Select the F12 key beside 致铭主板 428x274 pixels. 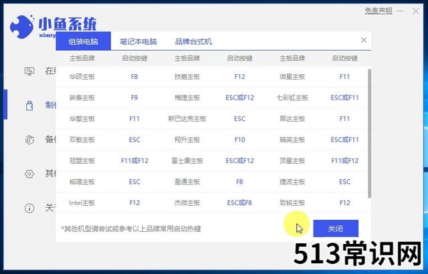click(344, 203)
